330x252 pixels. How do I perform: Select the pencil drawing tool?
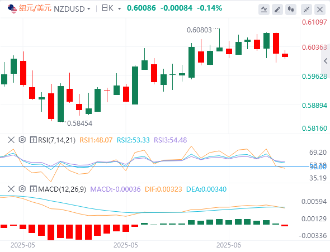(x=277, y=9)
